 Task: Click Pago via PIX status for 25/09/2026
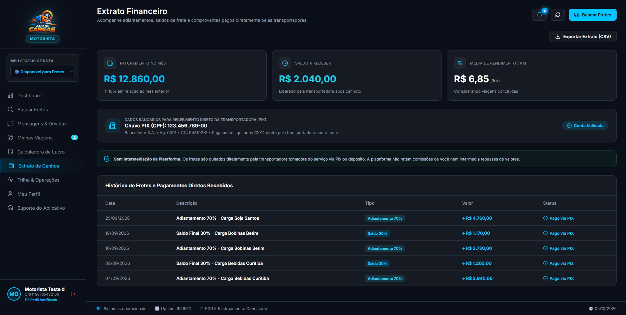coord(558,218)
